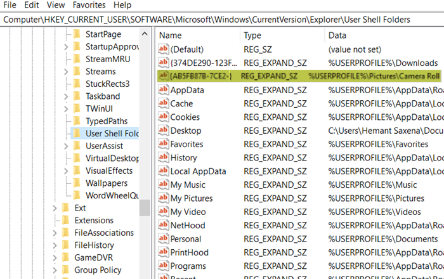Click the registry path address bar
The width and height of the screenshot is (444, 279).
click(222, 20)
